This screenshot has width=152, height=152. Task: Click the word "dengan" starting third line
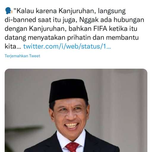coord(16,29)
